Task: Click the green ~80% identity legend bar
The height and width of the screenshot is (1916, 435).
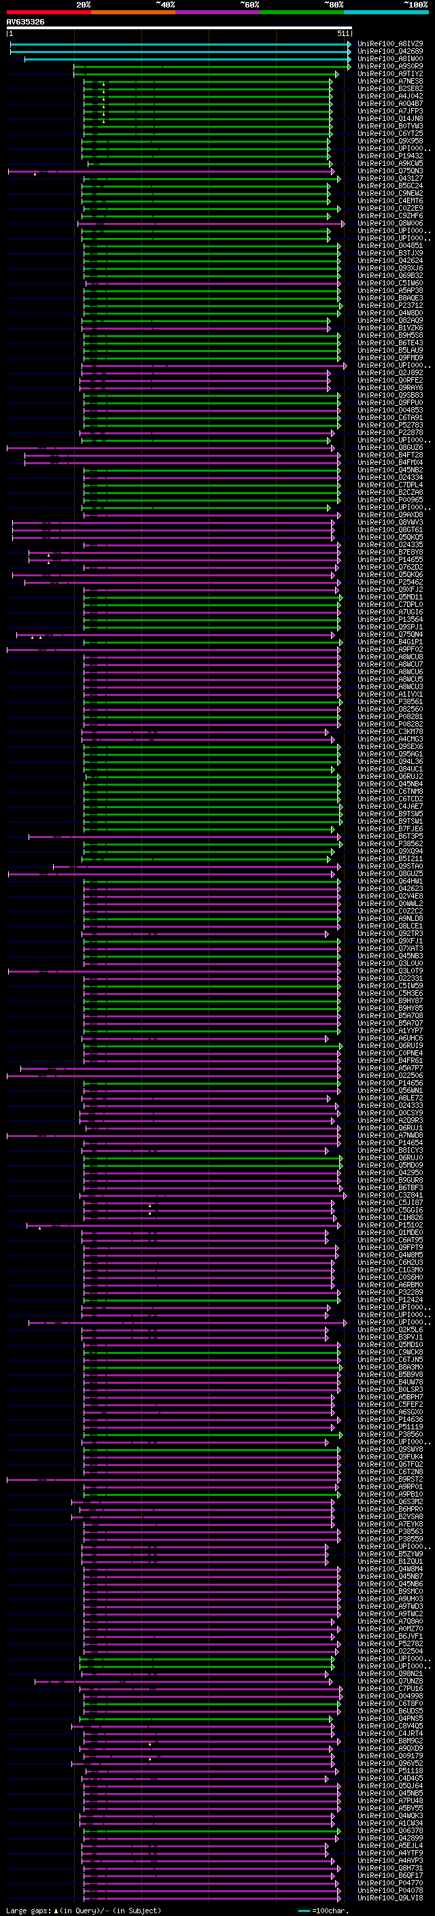Action: (x=302, y=12)
